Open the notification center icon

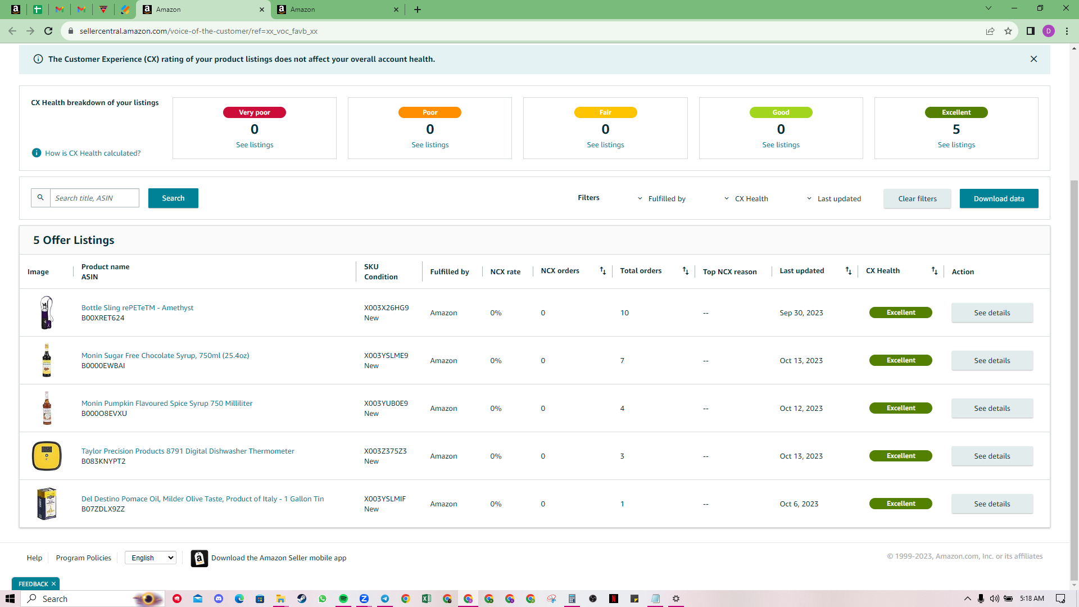pos(1060,599)
